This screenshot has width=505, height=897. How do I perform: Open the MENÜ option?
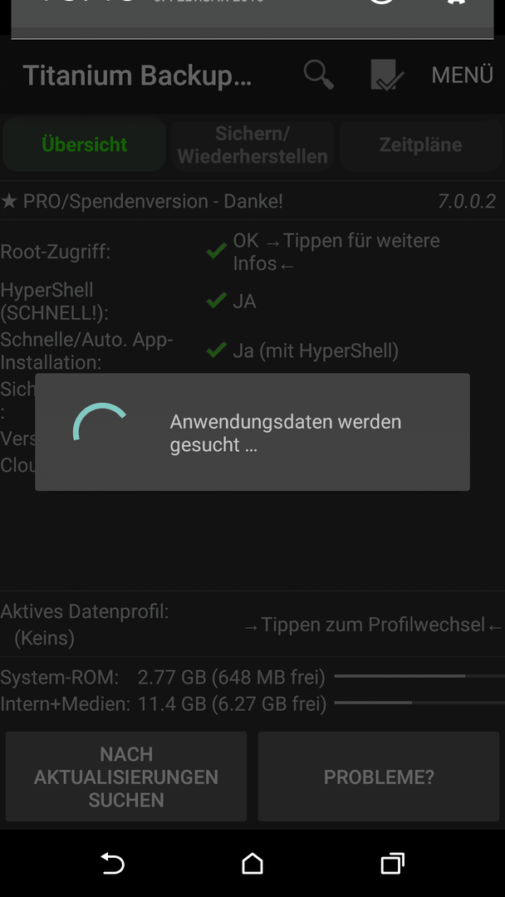462,75
